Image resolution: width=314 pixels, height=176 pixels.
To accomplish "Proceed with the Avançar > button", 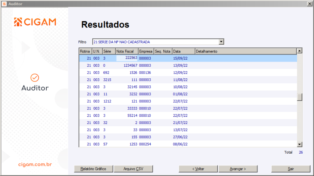I will pyautogui.click(x=238, y=169).
